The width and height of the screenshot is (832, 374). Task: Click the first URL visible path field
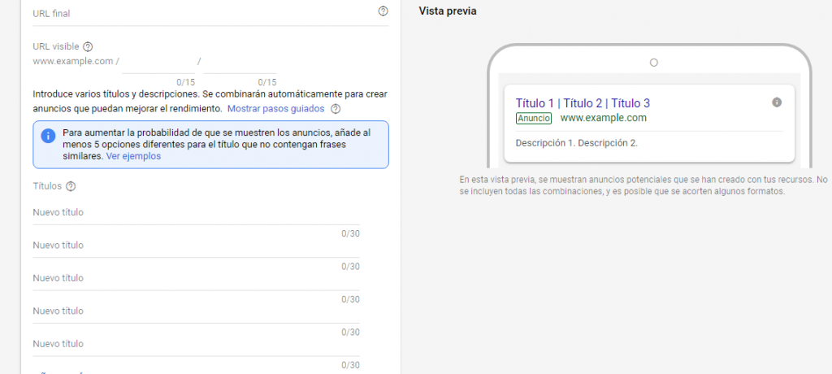[x=158, y=62]
